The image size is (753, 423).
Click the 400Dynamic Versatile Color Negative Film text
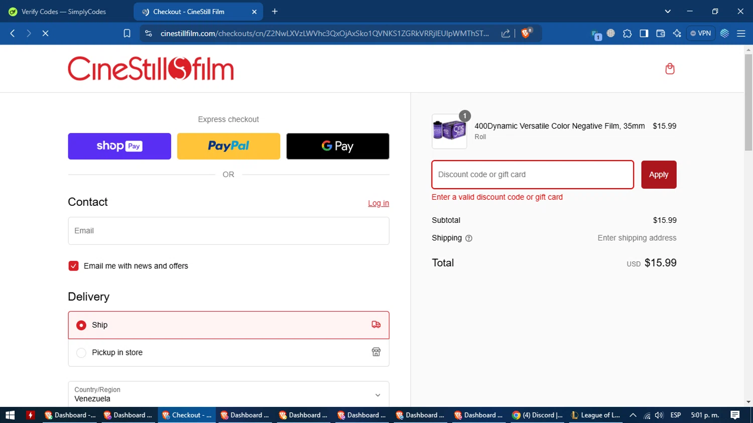tap(560, 126)
